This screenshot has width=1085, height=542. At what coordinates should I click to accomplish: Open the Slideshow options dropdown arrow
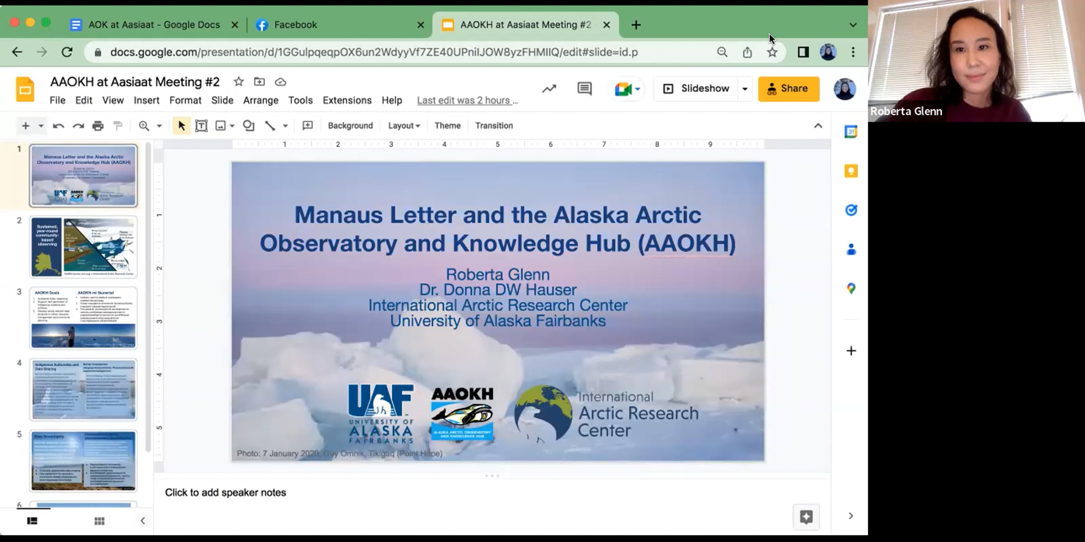745,89
